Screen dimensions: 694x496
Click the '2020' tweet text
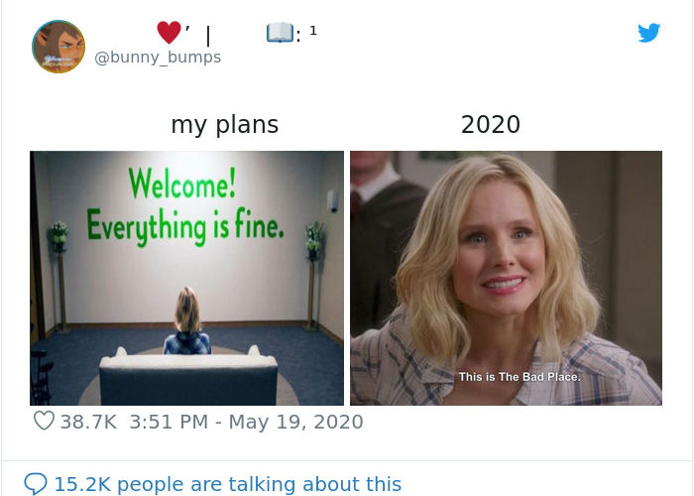click(x=491, y=124)
